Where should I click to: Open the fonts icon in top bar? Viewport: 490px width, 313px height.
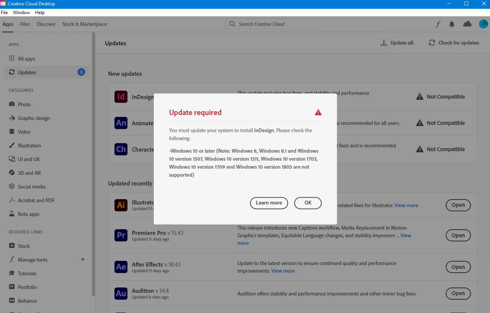click(x=438, y=24)
